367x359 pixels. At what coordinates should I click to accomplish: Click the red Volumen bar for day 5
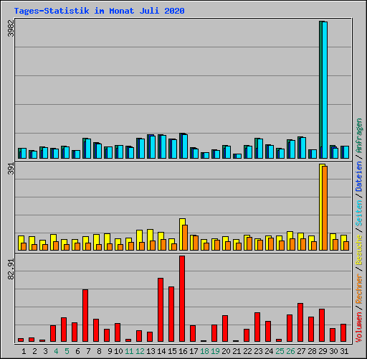point(64,330)
